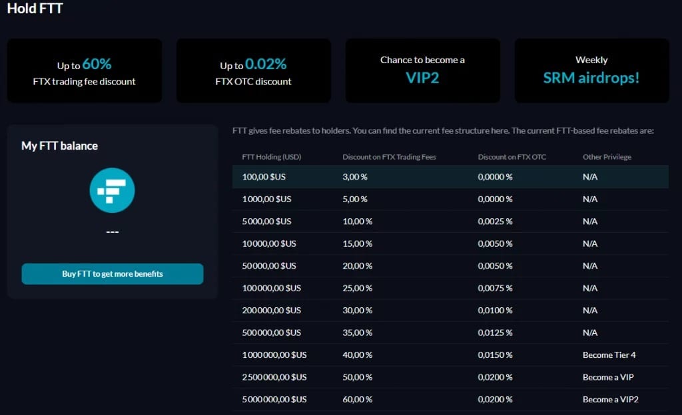The width and height of the screenshot is (682, 415).
Task: Select the 100,00 $US holding row
Action: (450, 177)
